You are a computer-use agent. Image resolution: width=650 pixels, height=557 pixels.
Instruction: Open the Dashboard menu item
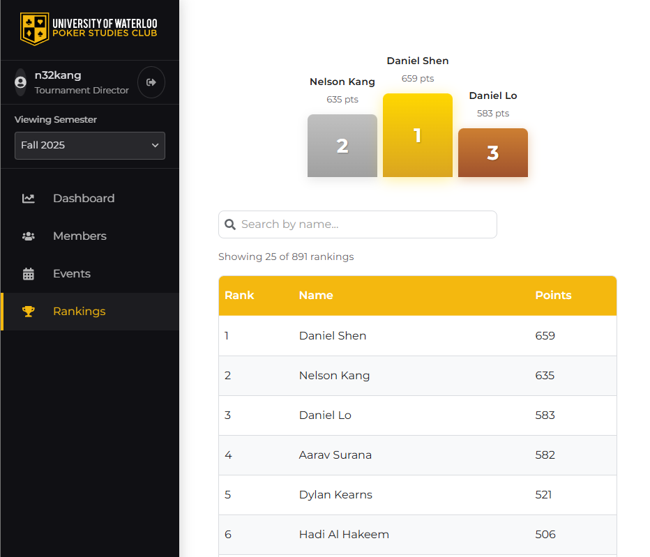(x=89, y=199)
